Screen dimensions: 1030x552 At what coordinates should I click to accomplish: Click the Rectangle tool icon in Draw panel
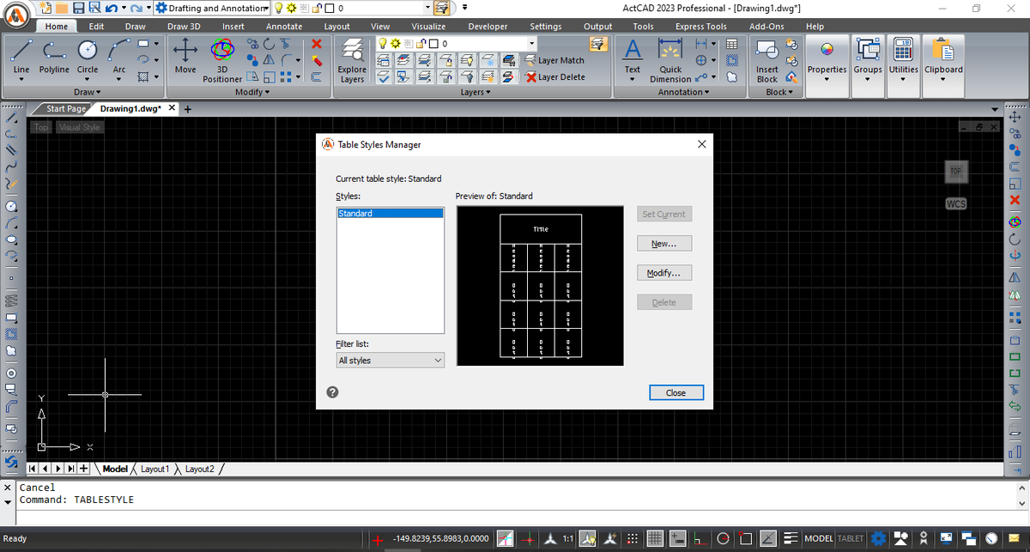coord(142,44)
